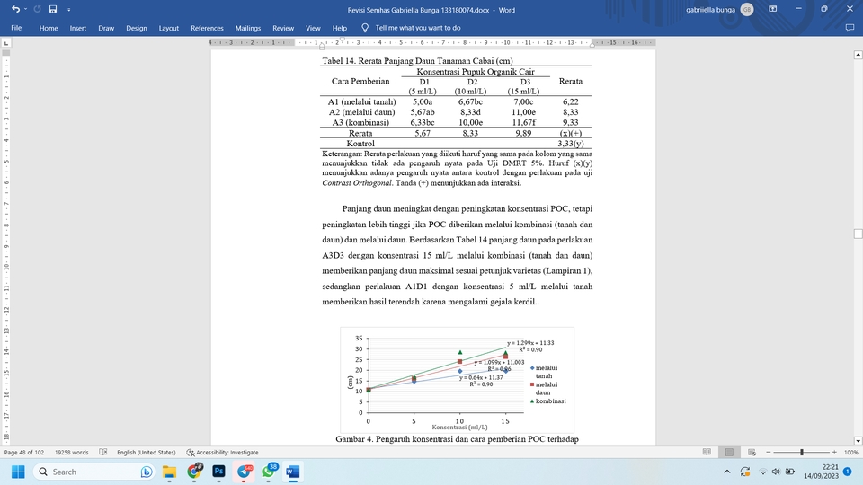Click chart legend entry "kombinasi"
This screenshot has width=863, height=485.
pos(550,401)
